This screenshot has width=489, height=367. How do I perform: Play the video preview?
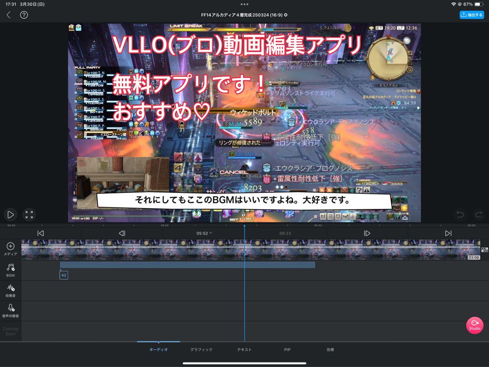click(10, 215)
